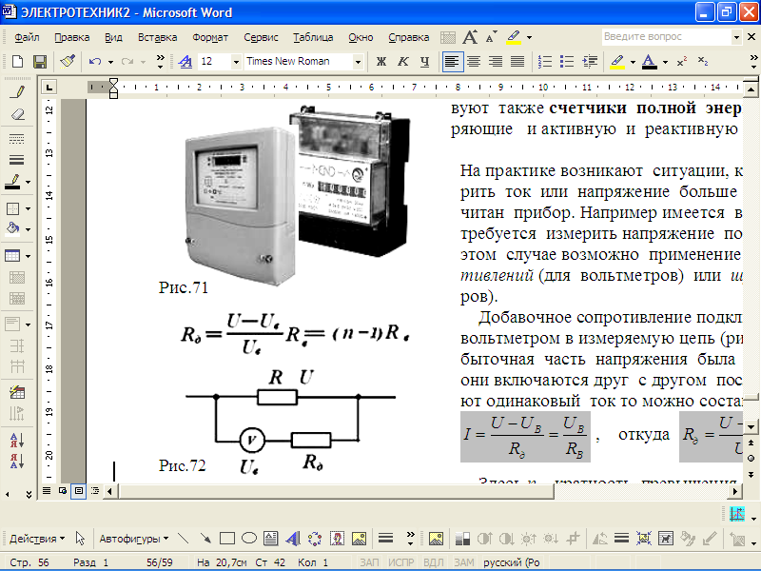Click the border color pencil icon
This screenshot has width=761, height=571.
coord(13,182)
